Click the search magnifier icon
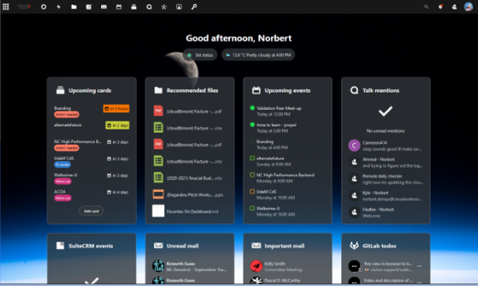The height and width of the screenshot is (286, 478). click(x=426, y=7)
